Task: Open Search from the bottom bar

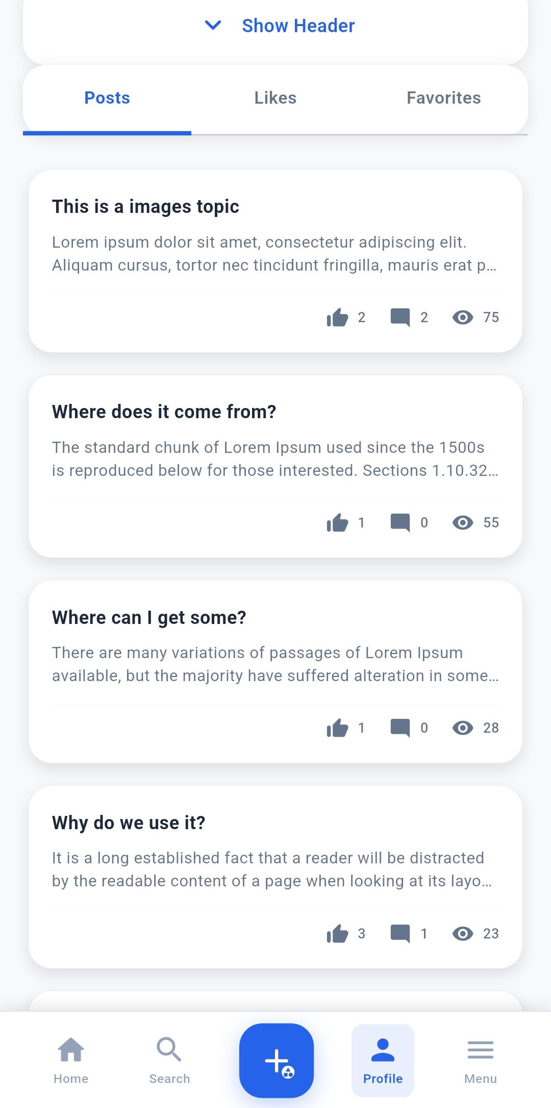Action: [169, 1060]
